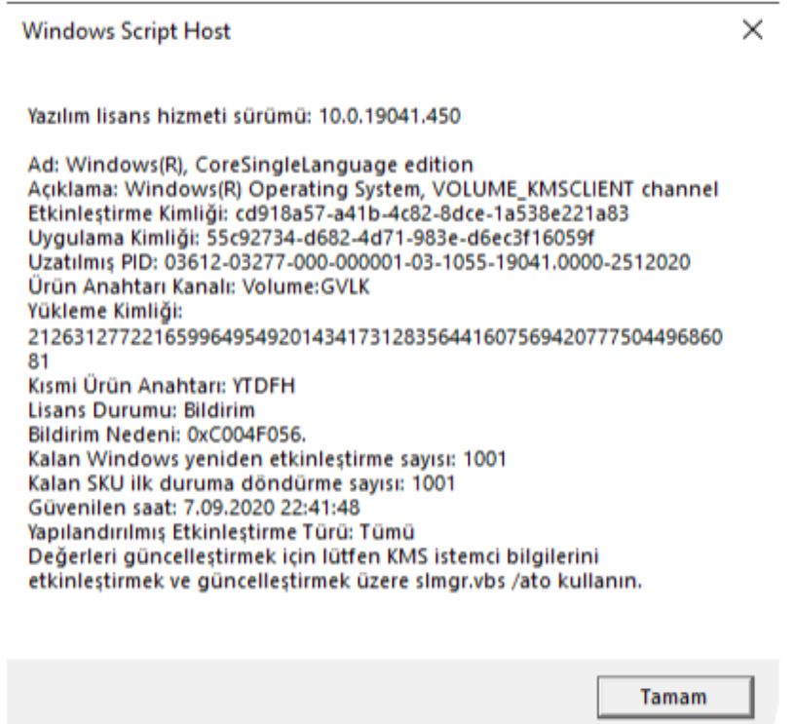The image size is (791, 724).
Task: Click 'Kalan Windows yeniden etkinleştirme sayısı: 1001' line
Action: point(267,459)
